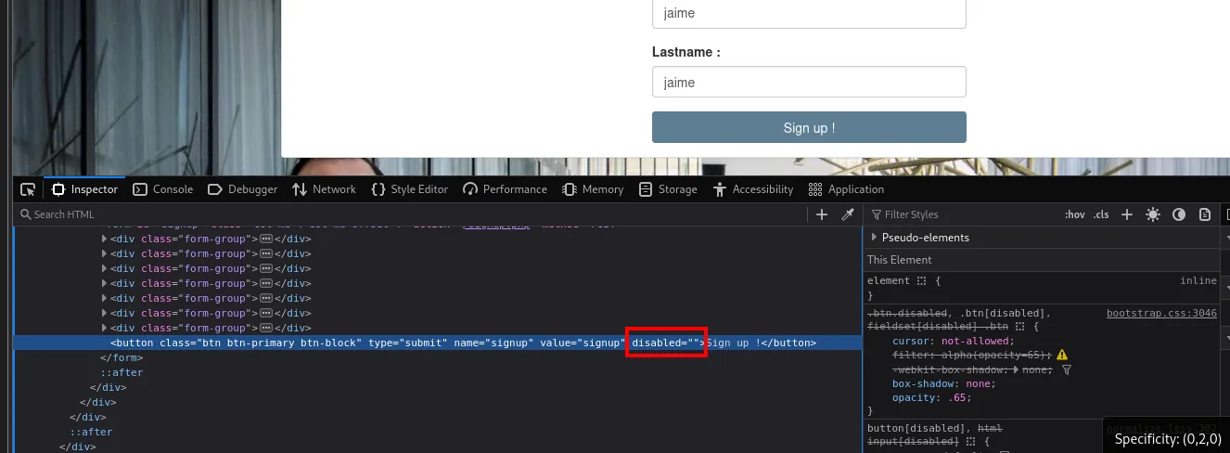1230x453 pixels.
Task: Open the bootstrap.css:3046 source link
Action: [x=1161, y=313]
